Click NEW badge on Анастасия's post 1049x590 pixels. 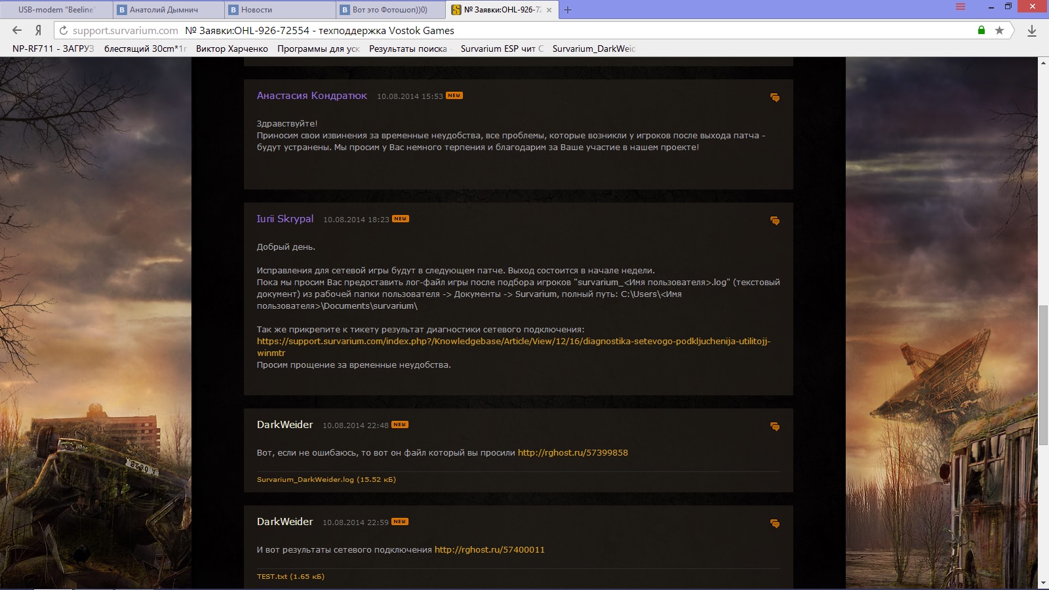click(454, 96)
